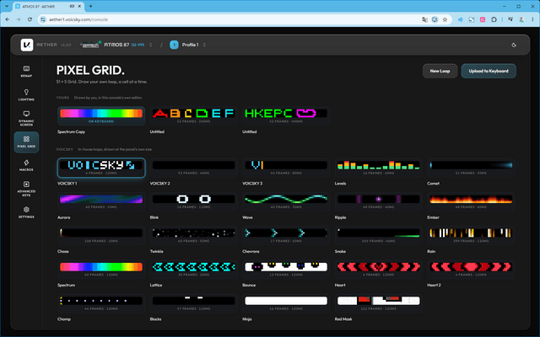Open the Macros sidebar section
Screen dimensions: 540x337
click(x=26, y=165)
